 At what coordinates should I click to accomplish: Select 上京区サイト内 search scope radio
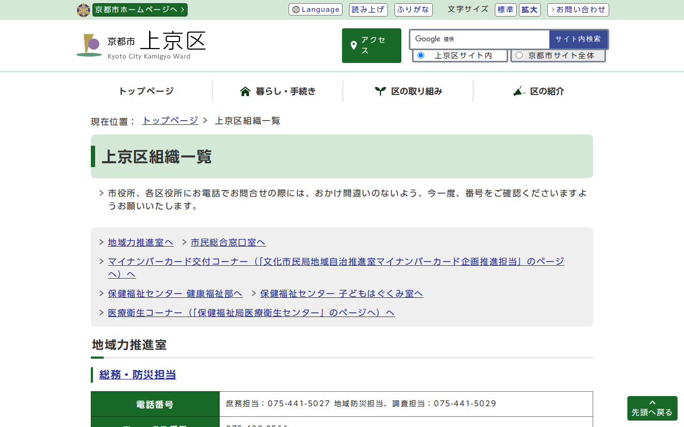coord(421,56)
